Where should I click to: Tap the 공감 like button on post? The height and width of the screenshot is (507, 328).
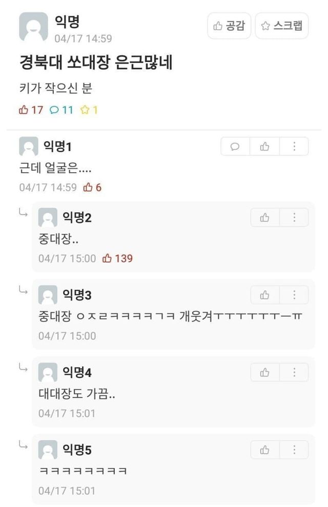(x=229, y=26)
